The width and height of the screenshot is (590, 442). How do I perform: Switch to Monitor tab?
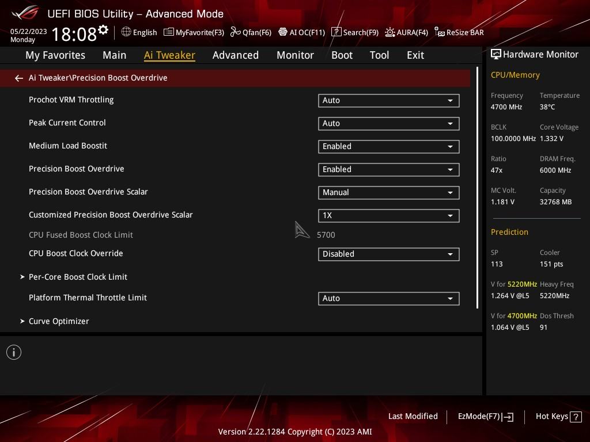295,55
